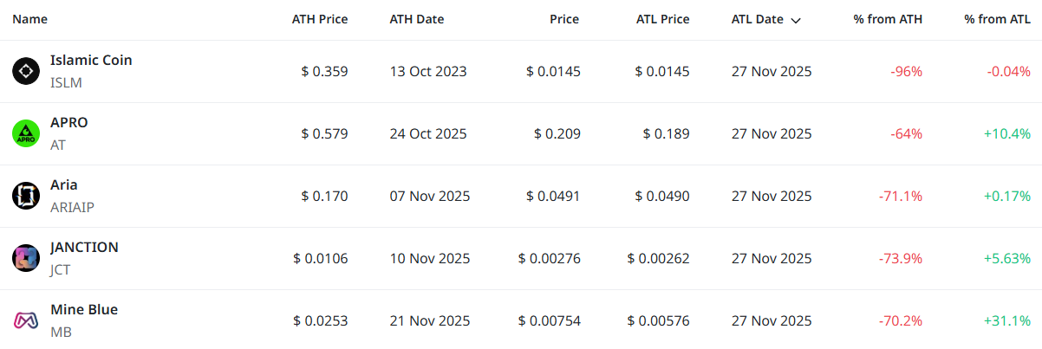Sort by ATL Price column header

click(x=662, y=19)
